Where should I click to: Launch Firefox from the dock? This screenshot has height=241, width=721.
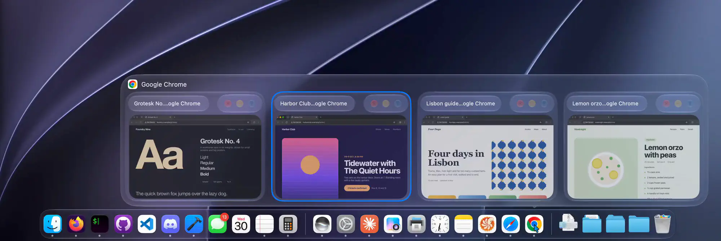pyautogui.click(x=76, y=224)
